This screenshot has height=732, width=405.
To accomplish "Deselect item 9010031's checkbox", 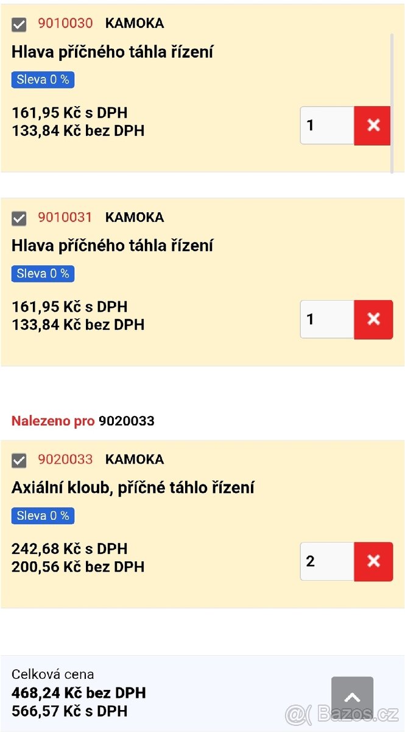I will (x=19, y=217).
